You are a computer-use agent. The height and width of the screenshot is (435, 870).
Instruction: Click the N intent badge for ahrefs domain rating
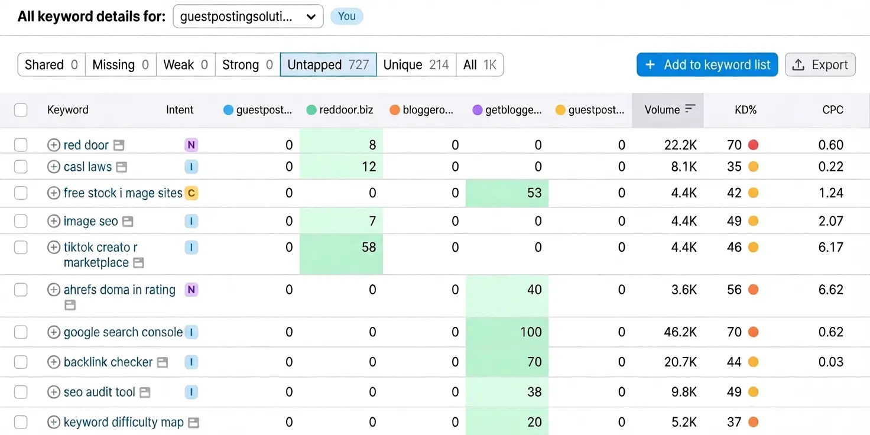click(x=191, y=290)
